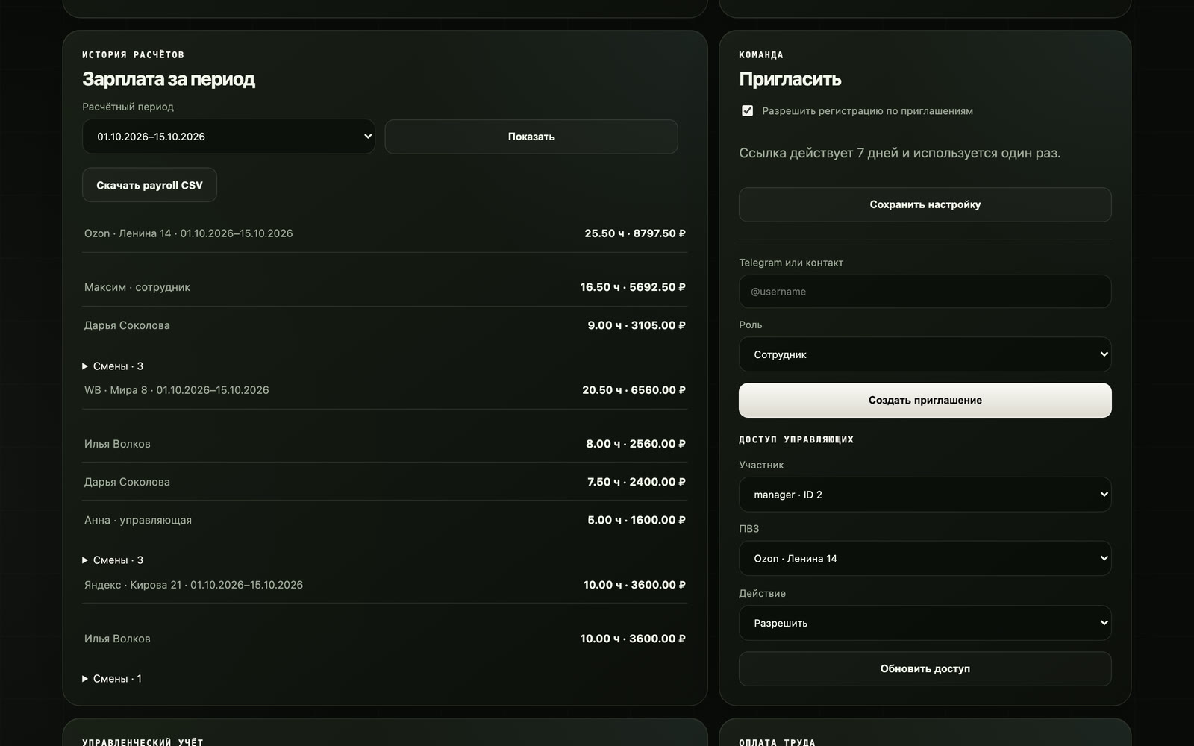Click the Пригласить heading
Viewport: 1194px width, 746px height.
tap(790, 79)
